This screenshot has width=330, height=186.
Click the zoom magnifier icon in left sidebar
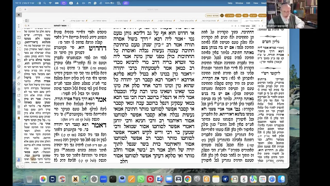point(19,55)
